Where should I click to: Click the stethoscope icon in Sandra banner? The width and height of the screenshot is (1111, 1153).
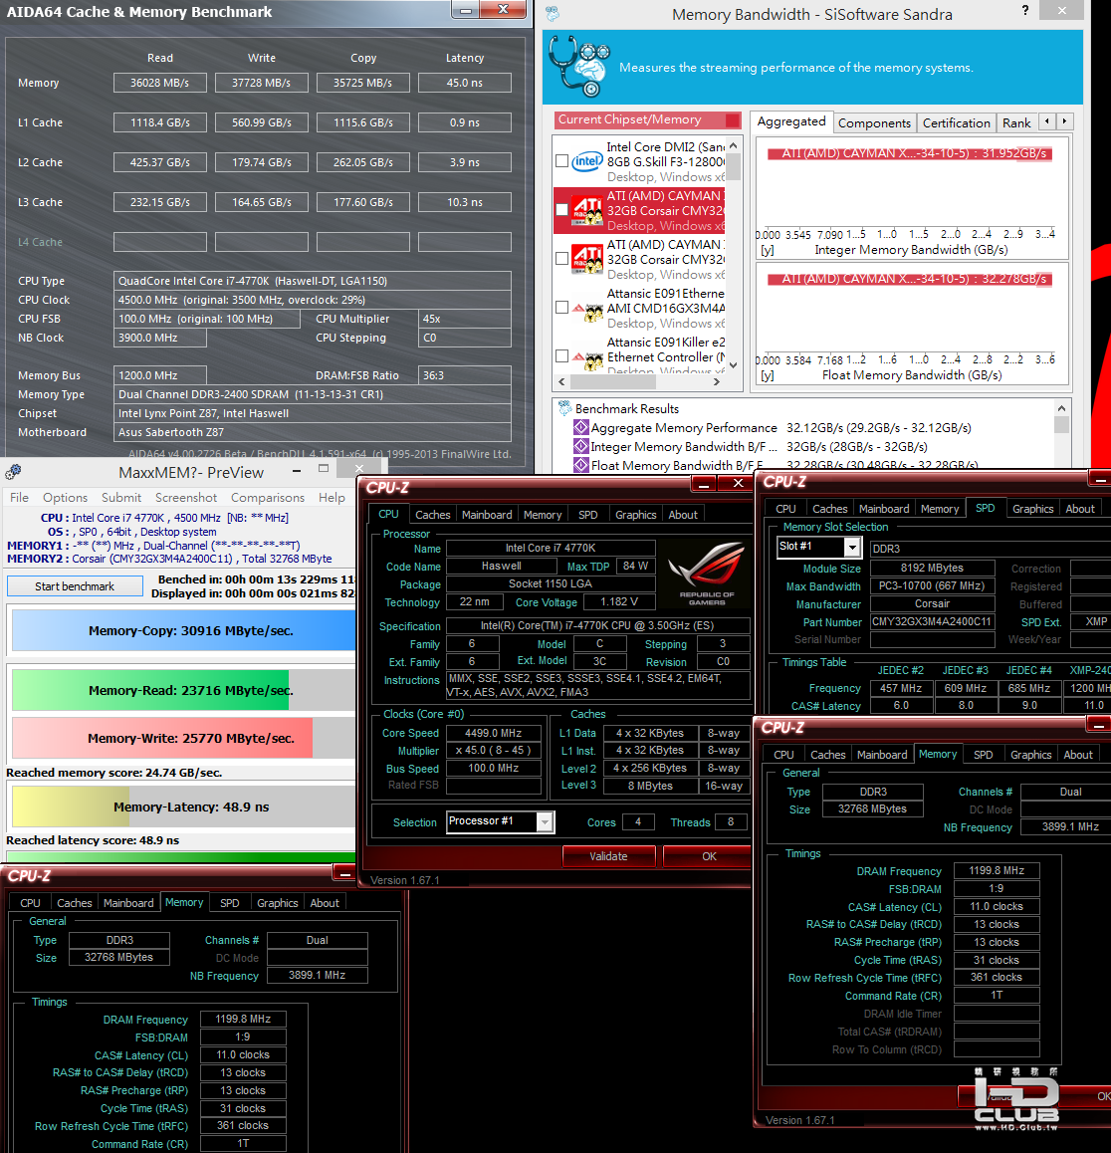579,67
